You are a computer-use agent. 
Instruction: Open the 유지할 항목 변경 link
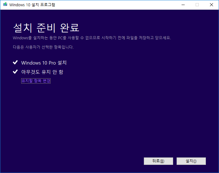[x=36, y=81]
